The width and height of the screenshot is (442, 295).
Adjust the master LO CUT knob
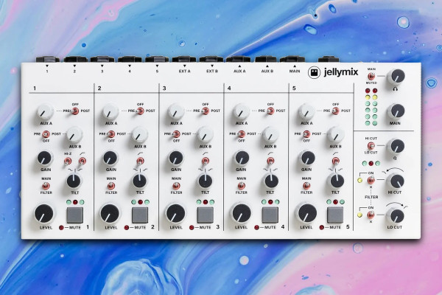[396, 217]
